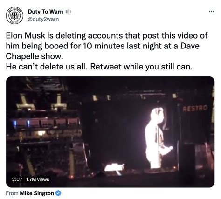Open Mike Sington's profile link

click(x=37, y=193)
